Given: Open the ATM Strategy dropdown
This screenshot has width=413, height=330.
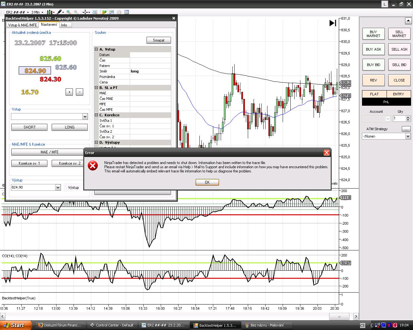Looking at the screenshot, I should (408, 136).
